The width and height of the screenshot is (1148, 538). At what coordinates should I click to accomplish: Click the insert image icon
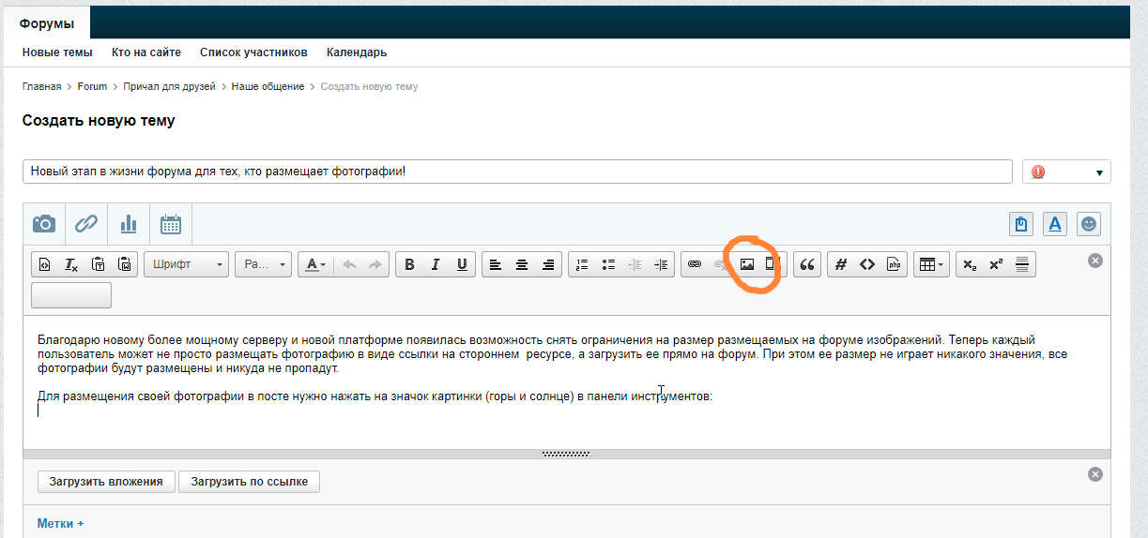coord(747,264)
